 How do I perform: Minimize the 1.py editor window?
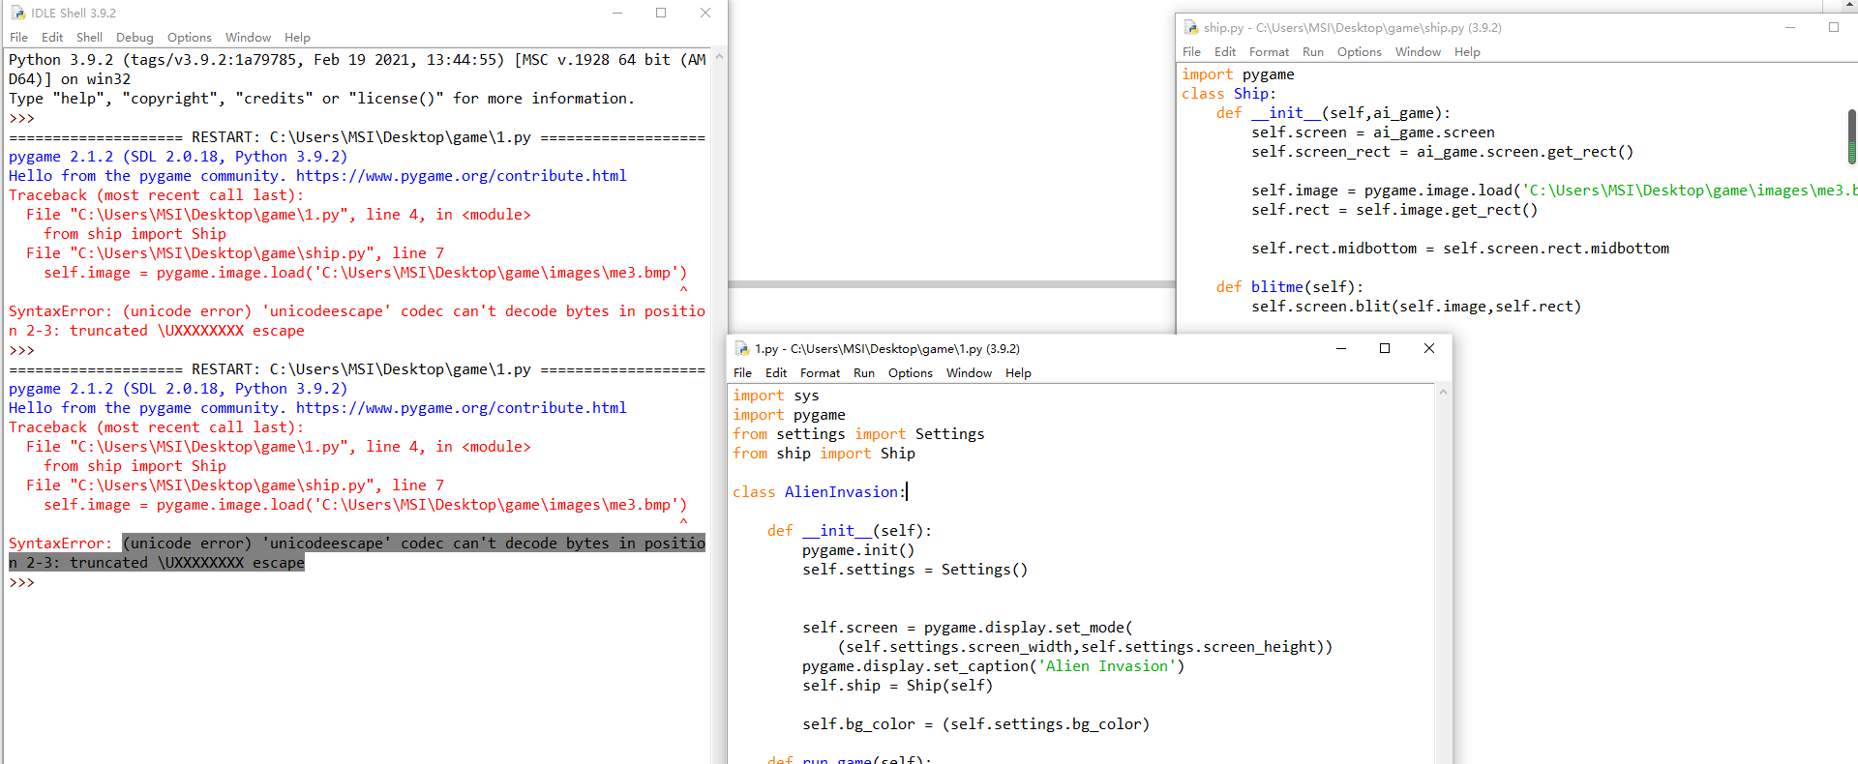tap(1341, 348)
